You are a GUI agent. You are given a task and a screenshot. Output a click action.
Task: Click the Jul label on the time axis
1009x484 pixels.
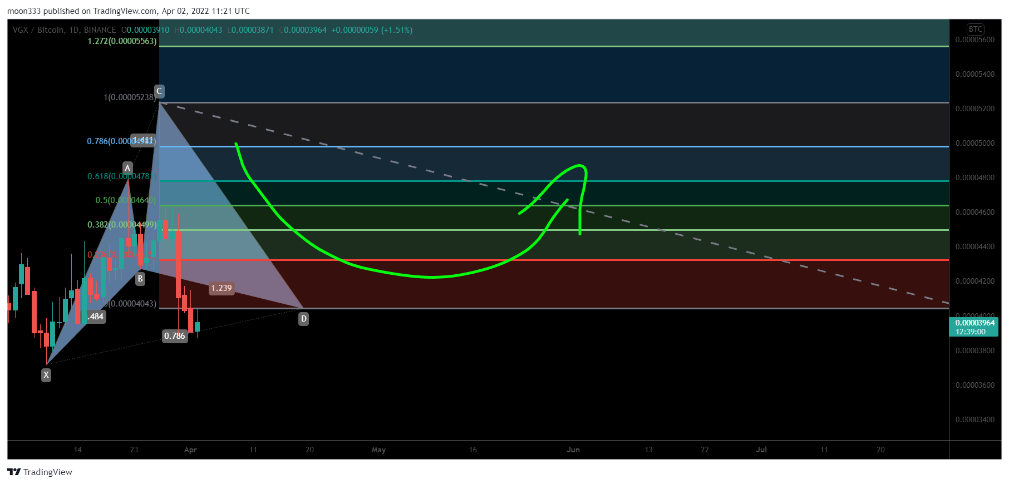(761, 450)
